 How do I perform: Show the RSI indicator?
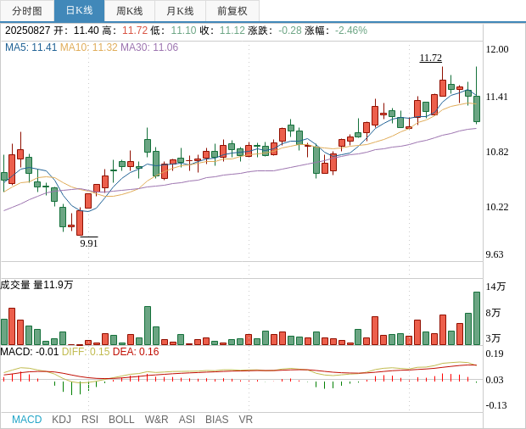(x=90, y=420)
